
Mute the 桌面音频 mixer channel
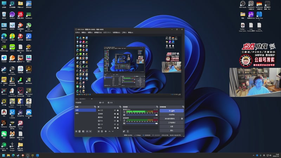pos(124,124)
